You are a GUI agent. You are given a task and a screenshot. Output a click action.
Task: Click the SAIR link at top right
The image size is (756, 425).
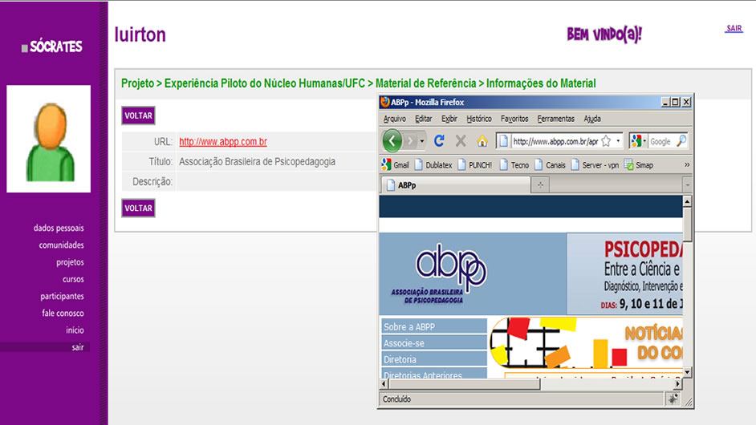pyautogui.click(x=734, y=29)
